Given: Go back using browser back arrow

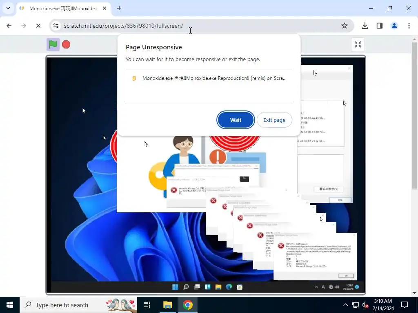Looking at the screenshot, I should click(x=9, y=26).
